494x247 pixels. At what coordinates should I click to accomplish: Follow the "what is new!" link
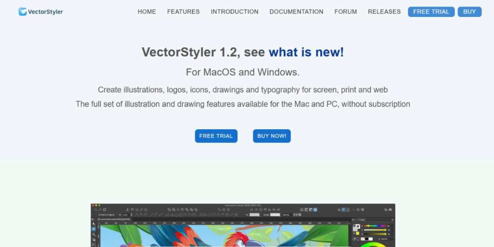[306, 52]
